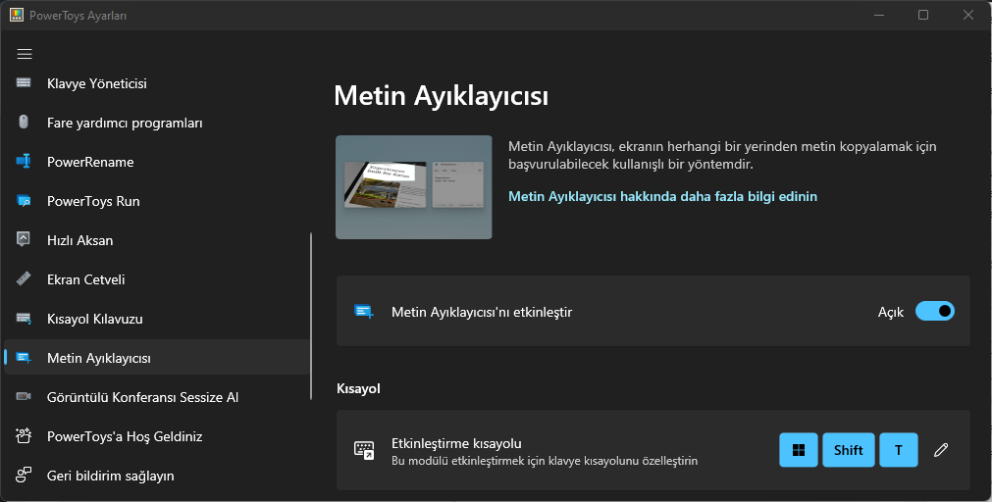This screenshot has height=502, width=992.
Task: Minimize the PowerToys Ayarları window
Action: pos(879,15)
